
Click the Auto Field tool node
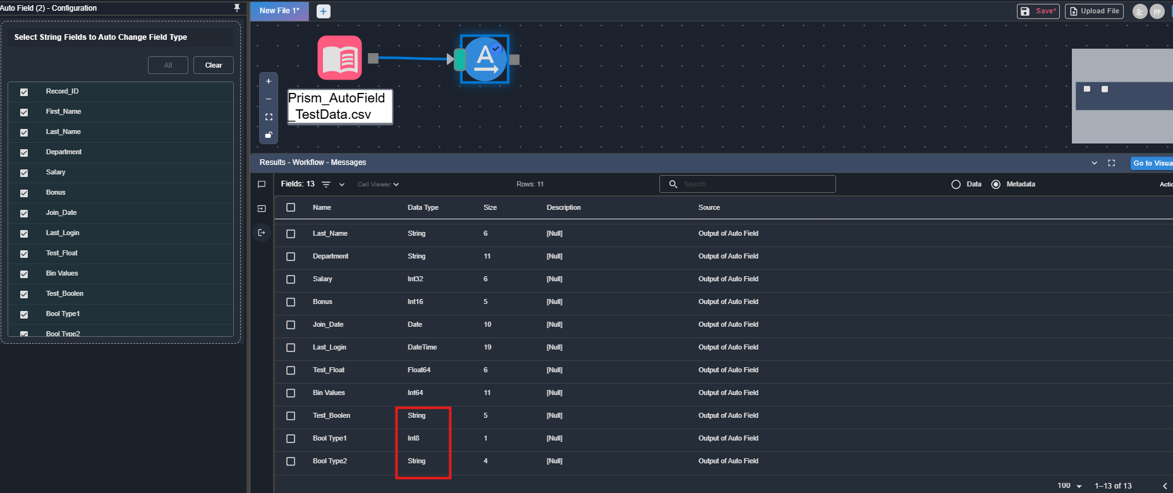coord(485,59)
